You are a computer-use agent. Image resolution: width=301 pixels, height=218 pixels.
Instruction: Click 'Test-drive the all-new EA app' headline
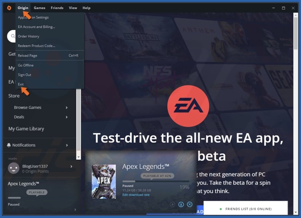[x=188, y=138]
